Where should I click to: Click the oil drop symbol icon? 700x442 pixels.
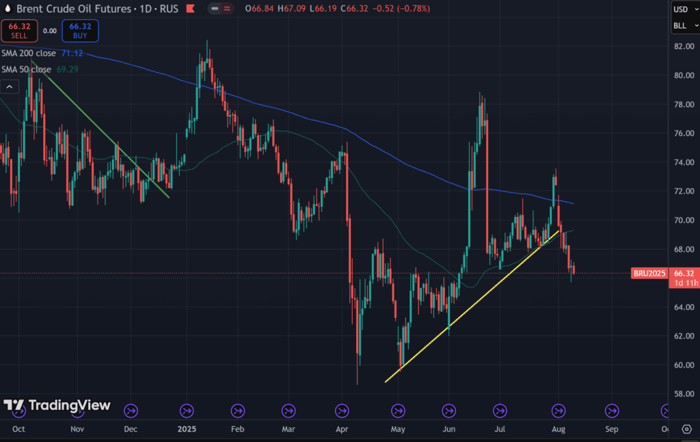pyautogui.click(x=7, y=10)
